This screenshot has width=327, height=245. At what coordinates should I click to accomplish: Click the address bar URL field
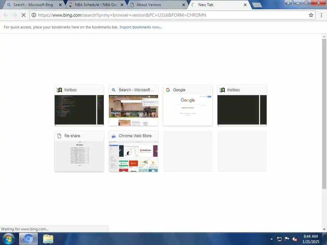coord(172,15)
